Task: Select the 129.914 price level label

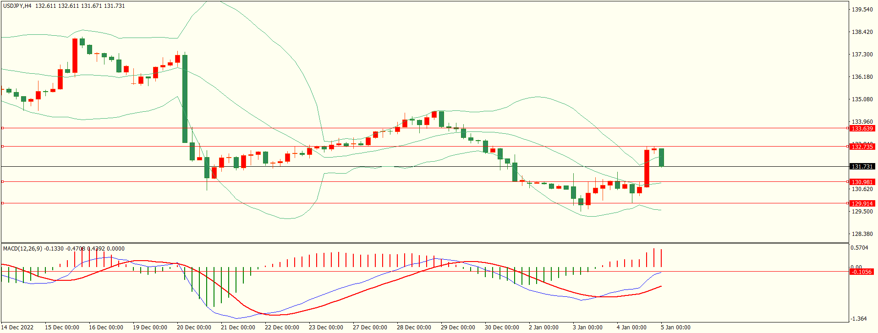Action: click(862, 203)
